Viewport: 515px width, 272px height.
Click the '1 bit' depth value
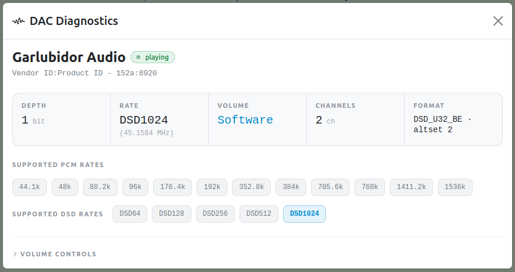[33, 120]
